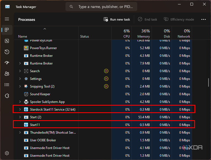Open the Performance sidebar tab

tap(7, 41)
